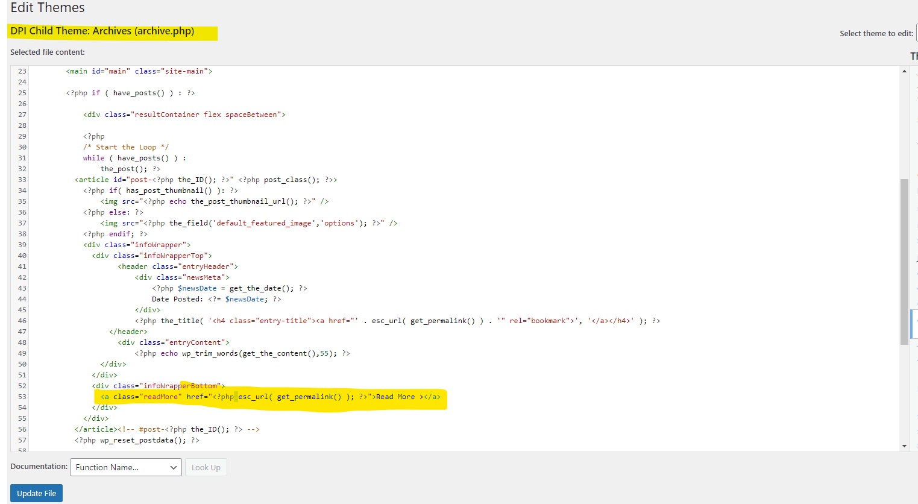This screenshot has width=918, height=504.
Task: Click the wp_reset_postdata code line
Action: pos(137,440)
